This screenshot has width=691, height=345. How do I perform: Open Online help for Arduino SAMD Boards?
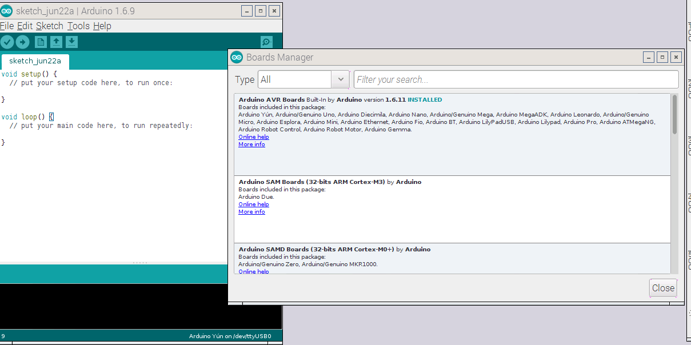click(x=254, y=272)
